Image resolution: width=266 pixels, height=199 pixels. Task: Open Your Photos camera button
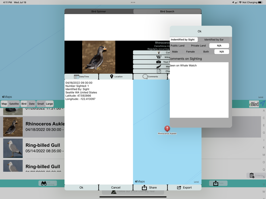click(x=151, y=62)
